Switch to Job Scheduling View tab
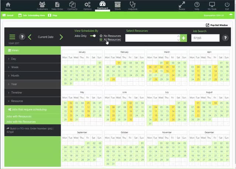The width and height of the screenshot is (236, 169). pyautogui.click(x=32, y=15)
